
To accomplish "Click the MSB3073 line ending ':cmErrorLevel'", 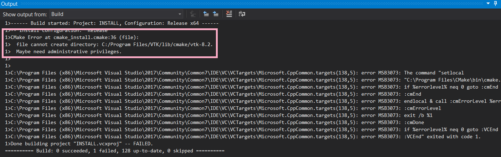I will (223, 108).
